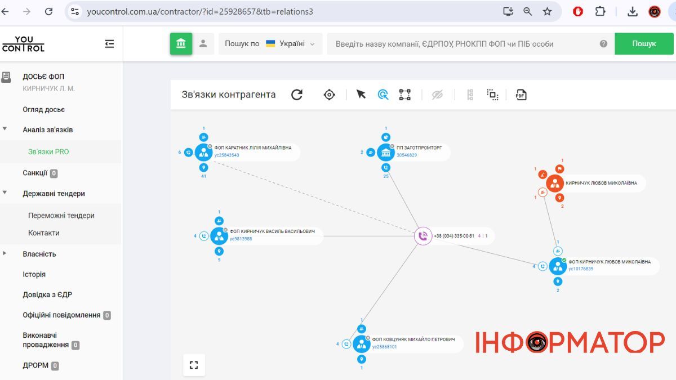
Task: Toggle the hide-nodes eye icon
Action: click(437, 95)
